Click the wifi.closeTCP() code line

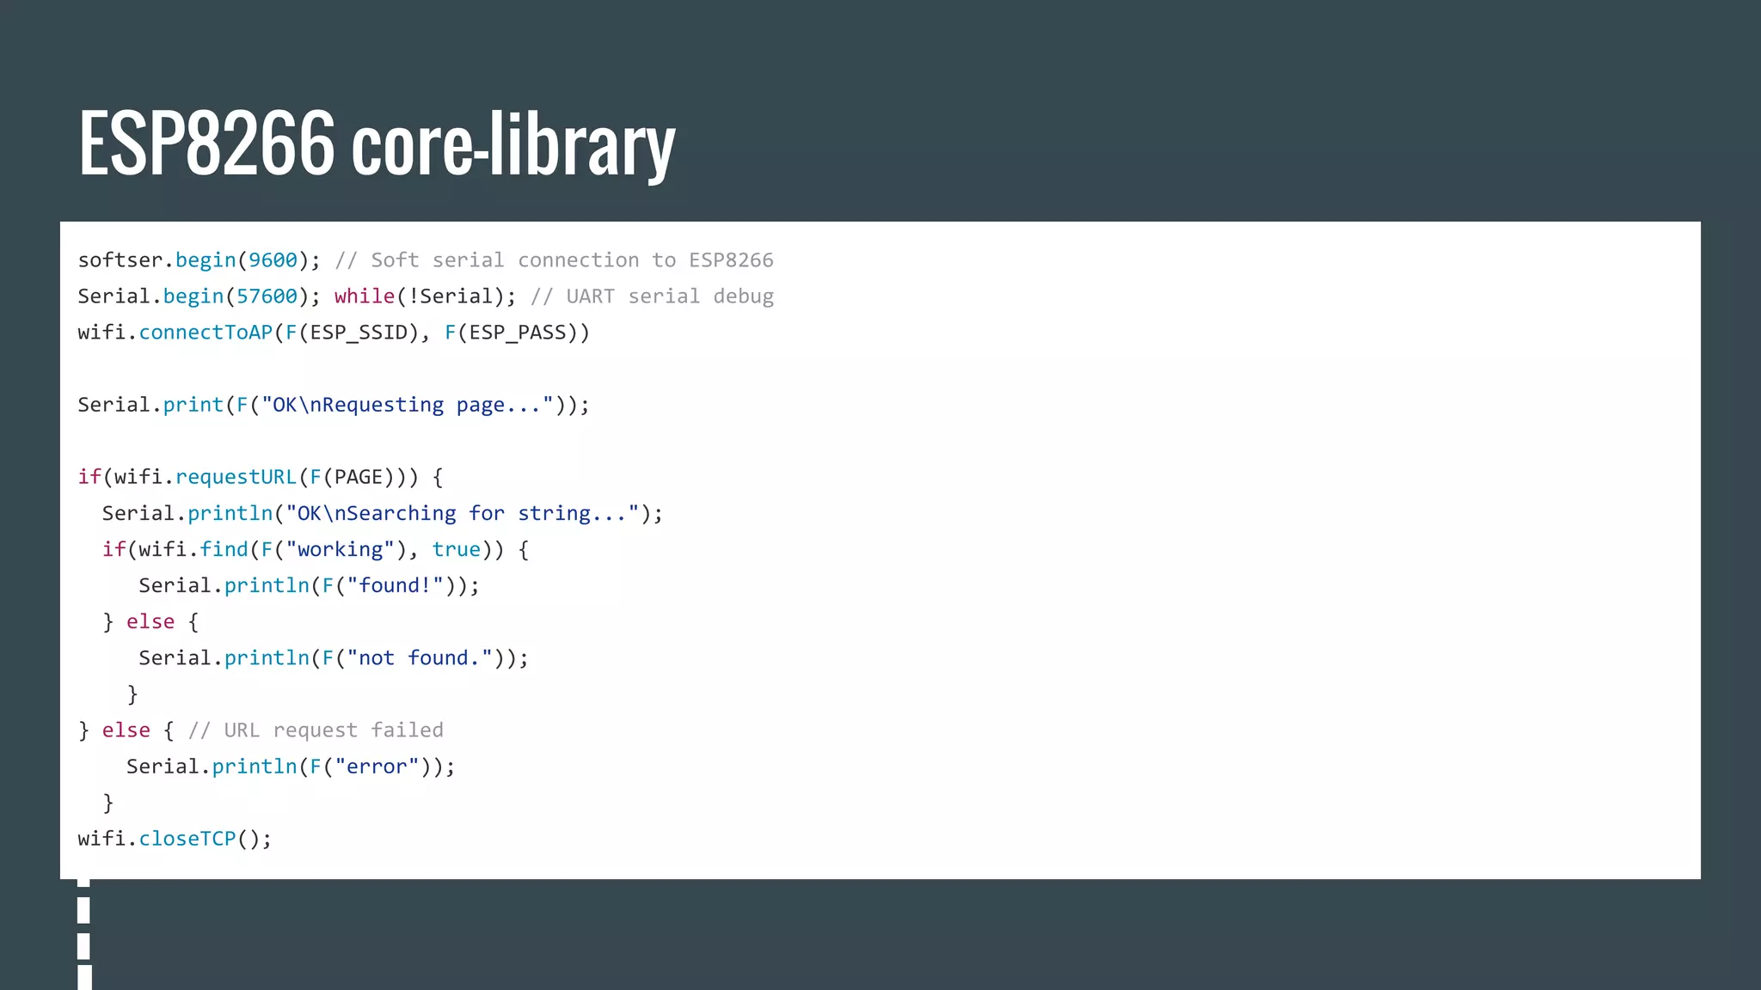[175, 839]
